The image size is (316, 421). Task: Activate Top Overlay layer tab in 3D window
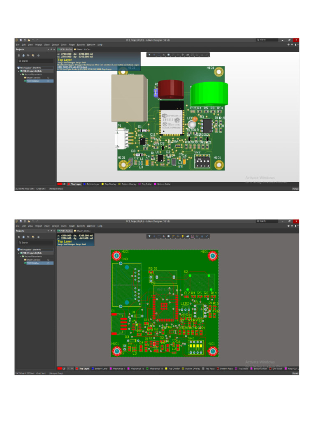pos(109,184)
